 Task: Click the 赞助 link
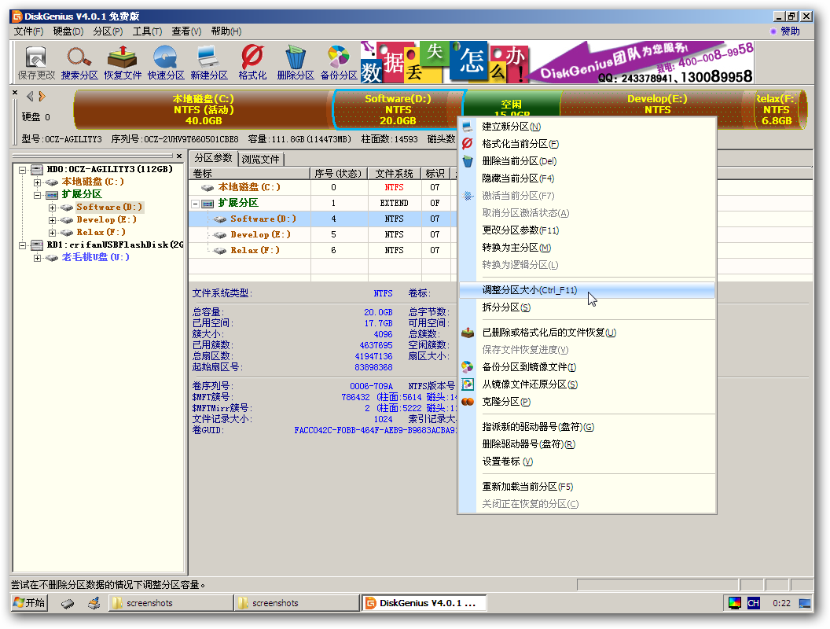[x=790, y=31]
